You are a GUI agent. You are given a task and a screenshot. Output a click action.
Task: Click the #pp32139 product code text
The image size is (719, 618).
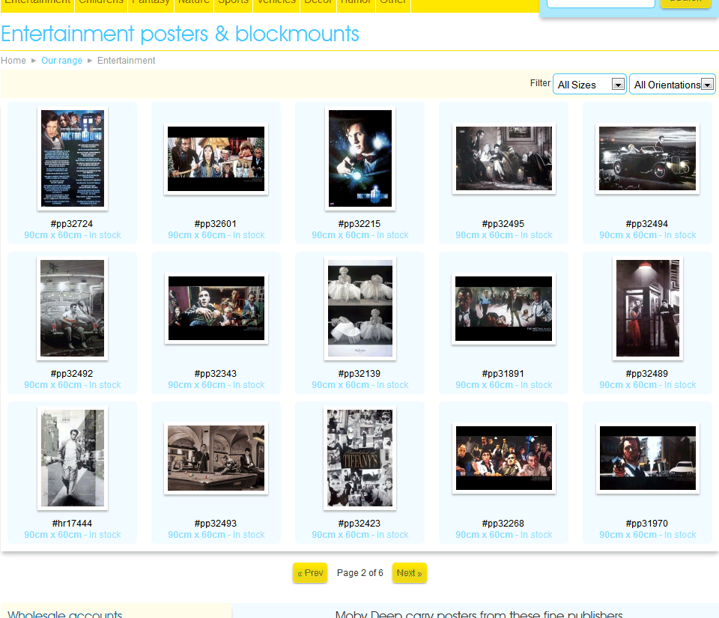coord(359,374)
